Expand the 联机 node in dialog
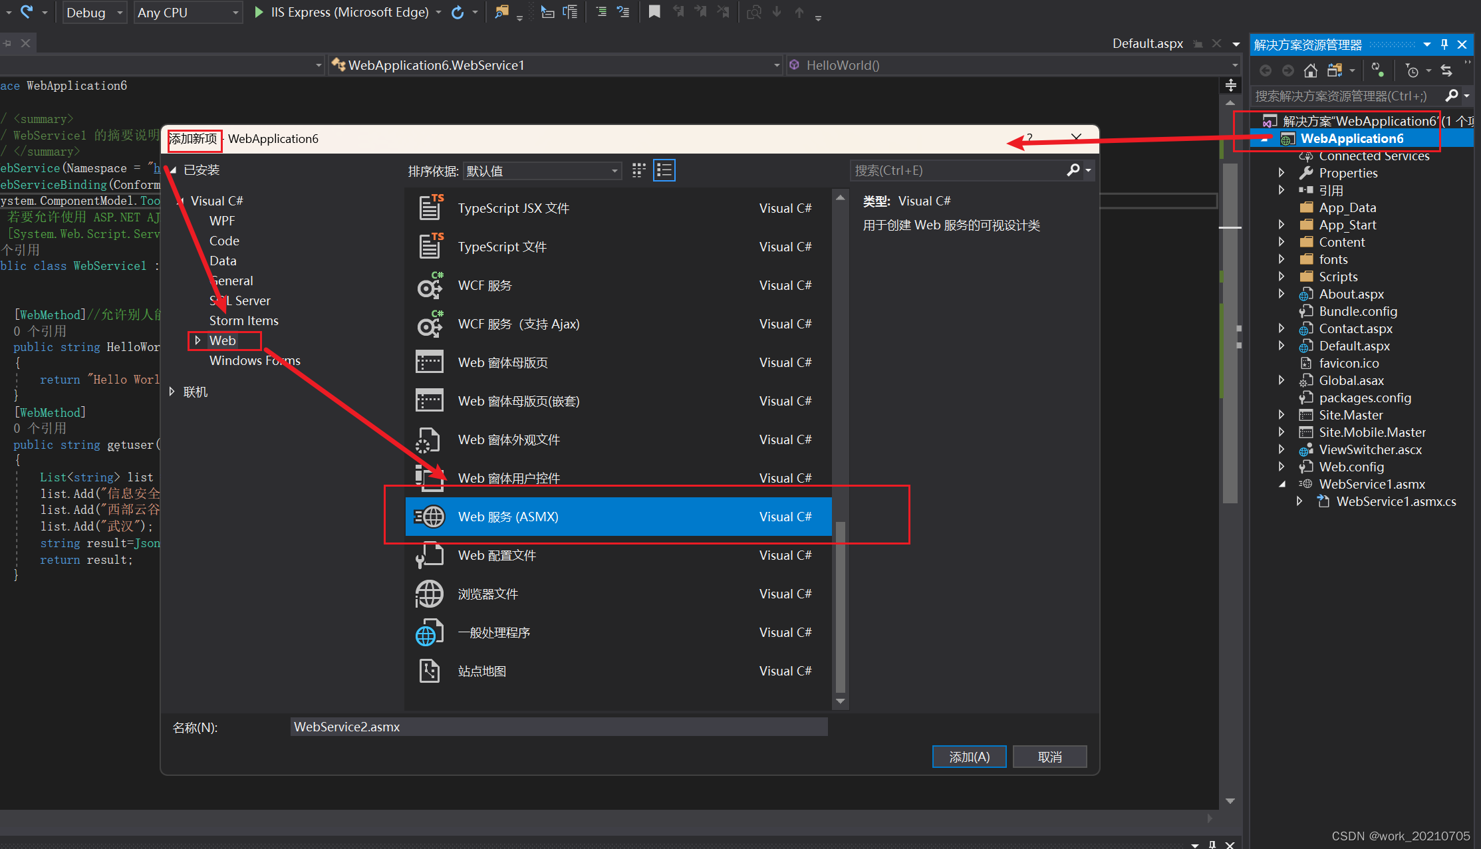The width and height of the screenshot is (1481, 849). [172, 392]
